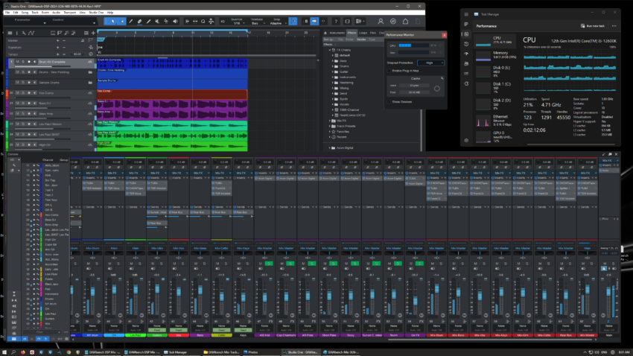633x356 pixels.
Task: Select the Arrow tool in Studio One toolbar
Action: 112,22
